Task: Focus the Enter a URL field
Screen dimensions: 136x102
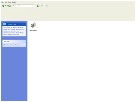Action: click(x=24, y=6)
